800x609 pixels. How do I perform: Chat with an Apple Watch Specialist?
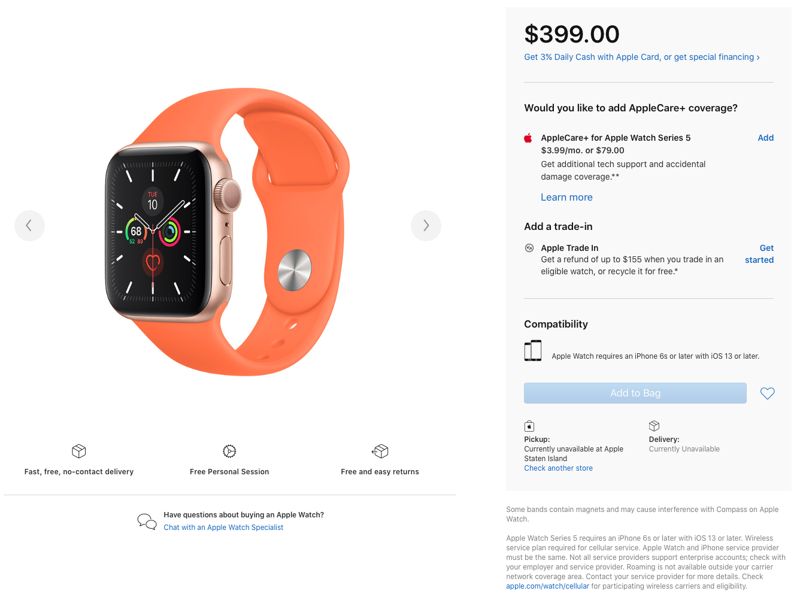(x=223, y=528)
